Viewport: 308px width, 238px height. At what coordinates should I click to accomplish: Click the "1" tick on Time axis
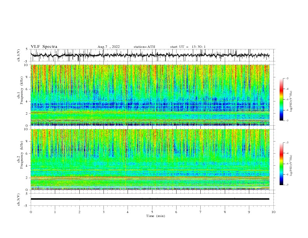tap(55, 212)
